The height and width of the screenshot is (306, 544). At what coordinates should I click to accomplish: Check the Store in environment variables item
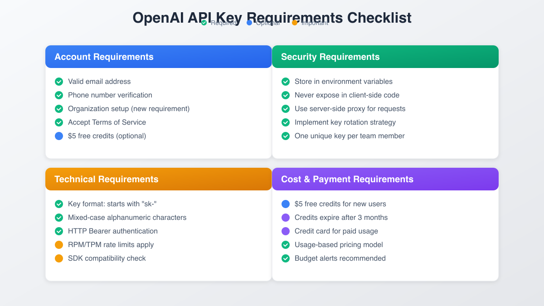tap(286, 82)
